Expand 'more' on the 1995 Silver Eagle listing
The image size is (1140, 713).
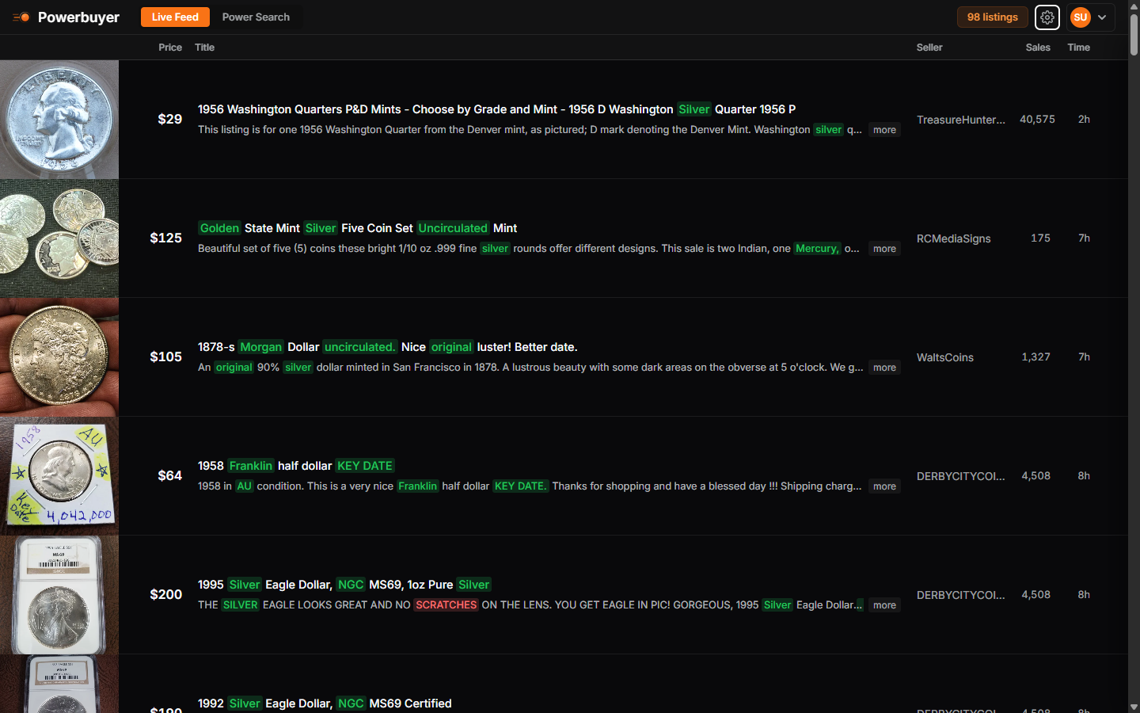pyautogui.click(x=884, y=605)
